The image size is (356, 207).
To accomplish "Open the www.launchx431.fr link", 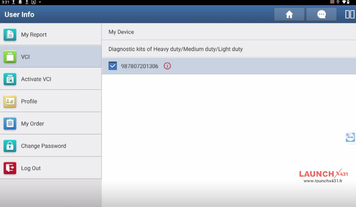I will 322,181.
